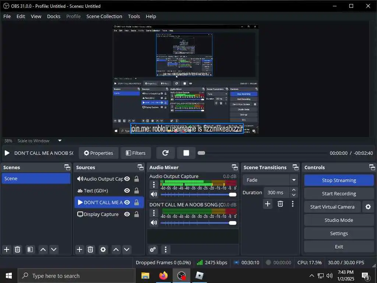The width and height of the screenshot is (377, 283).
Task: Hide the DON'T CALL ME A NOOB source
Action: 127,203
